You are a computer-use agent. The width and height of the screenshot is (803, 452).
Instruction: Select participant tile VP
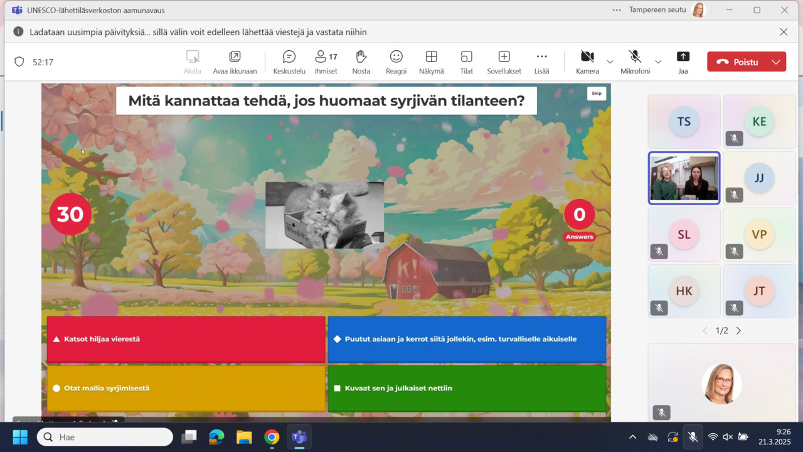(x=759, y=235)
